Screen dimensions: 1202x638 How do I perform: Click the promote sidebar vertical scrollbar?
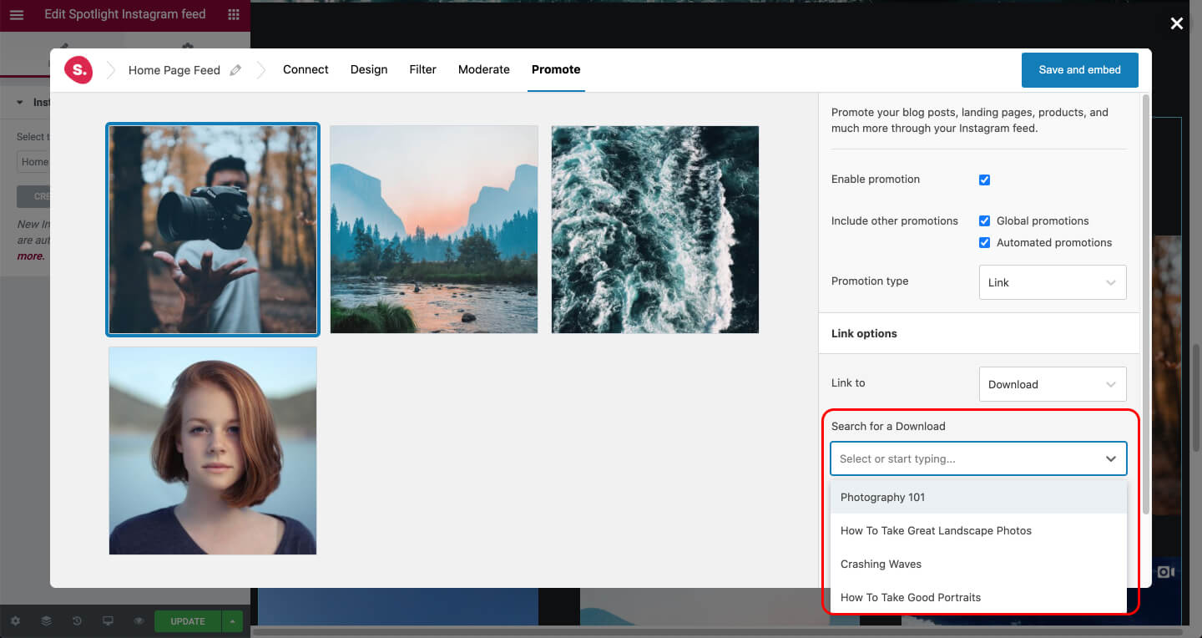[1146, 304]
